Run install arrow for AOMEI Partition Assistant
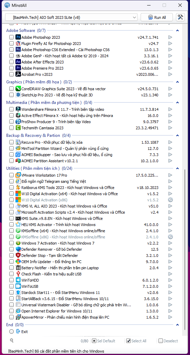The image size is (190, 355). (x=170, y=161)
